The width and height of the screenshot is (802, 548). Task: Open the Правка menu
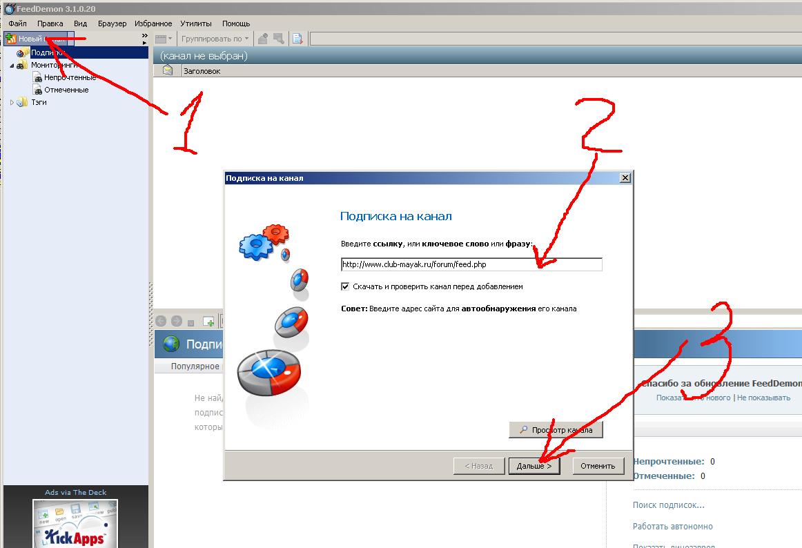click(50, 23)
